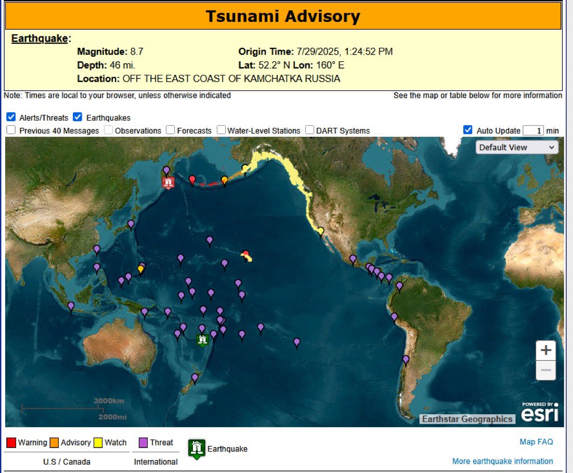Click the Lat 52.2° N Lon 160° E text
The image size is (573, 473).
(x=291, y=65)
